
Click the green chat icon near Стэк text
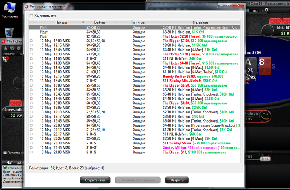(x=5, y=168)
